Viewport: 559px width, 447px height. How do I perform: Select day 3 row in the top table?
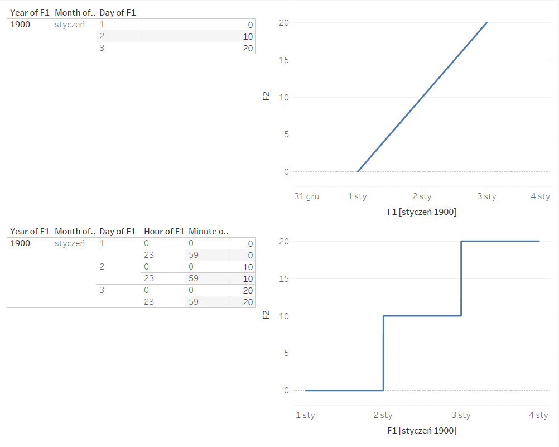point(102,48)
